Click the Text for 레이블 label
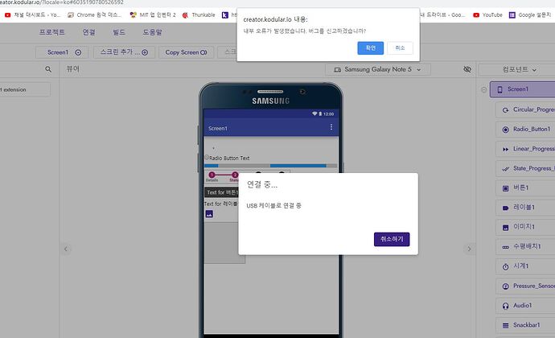555x338 pixels. (221, 204)
